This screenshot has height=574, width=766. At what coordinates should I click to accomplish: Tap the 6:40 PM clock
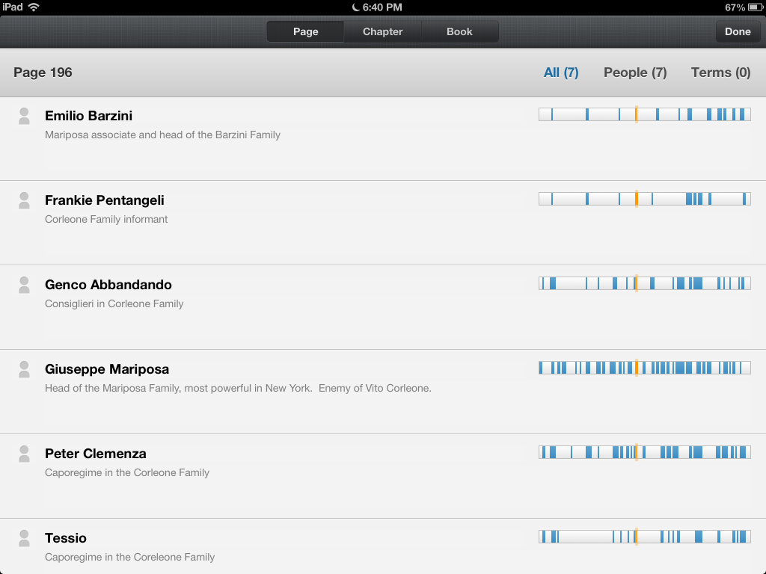coord(382,7)
